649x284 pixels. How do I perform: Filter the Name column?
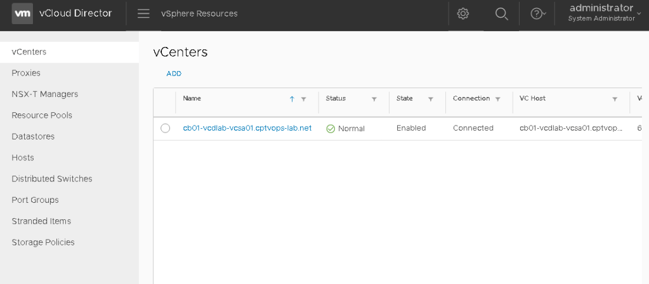(303, 100)
